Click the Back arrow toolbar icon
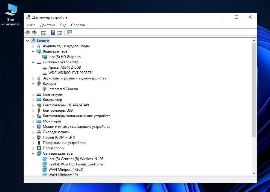Image resolution: width=270 pixels, height=192 pixels. (28, 32)
